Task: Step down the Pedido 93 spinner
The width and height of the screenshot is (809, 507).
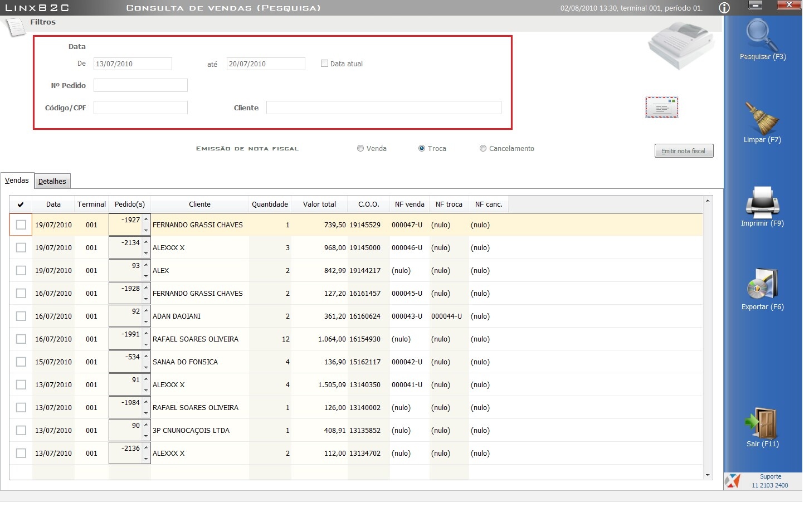Action: pos(146,276)
